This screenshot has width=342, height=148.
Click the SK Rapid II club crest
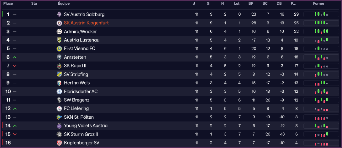(59, 66)
